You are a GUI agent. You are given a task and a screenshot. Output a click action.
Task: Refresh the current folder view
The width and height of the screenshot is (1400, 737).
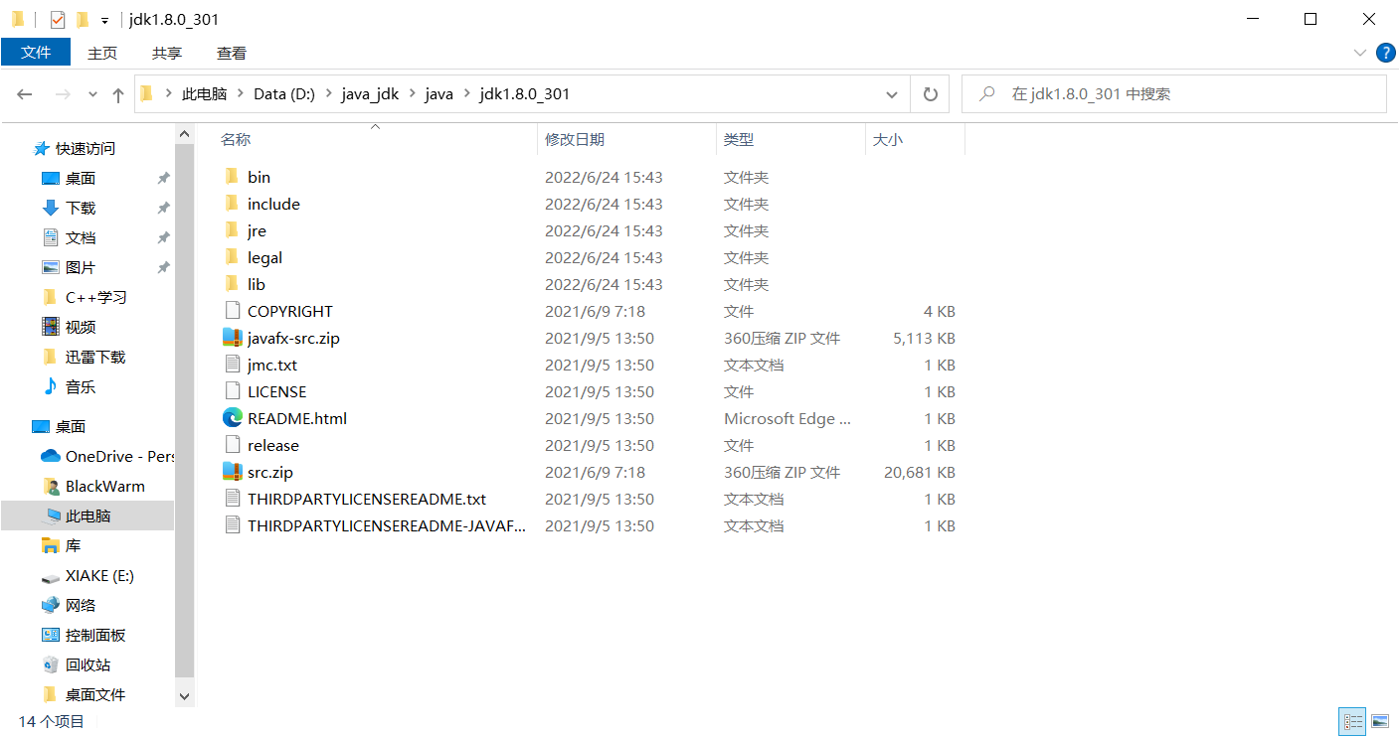tap(931, 94)
